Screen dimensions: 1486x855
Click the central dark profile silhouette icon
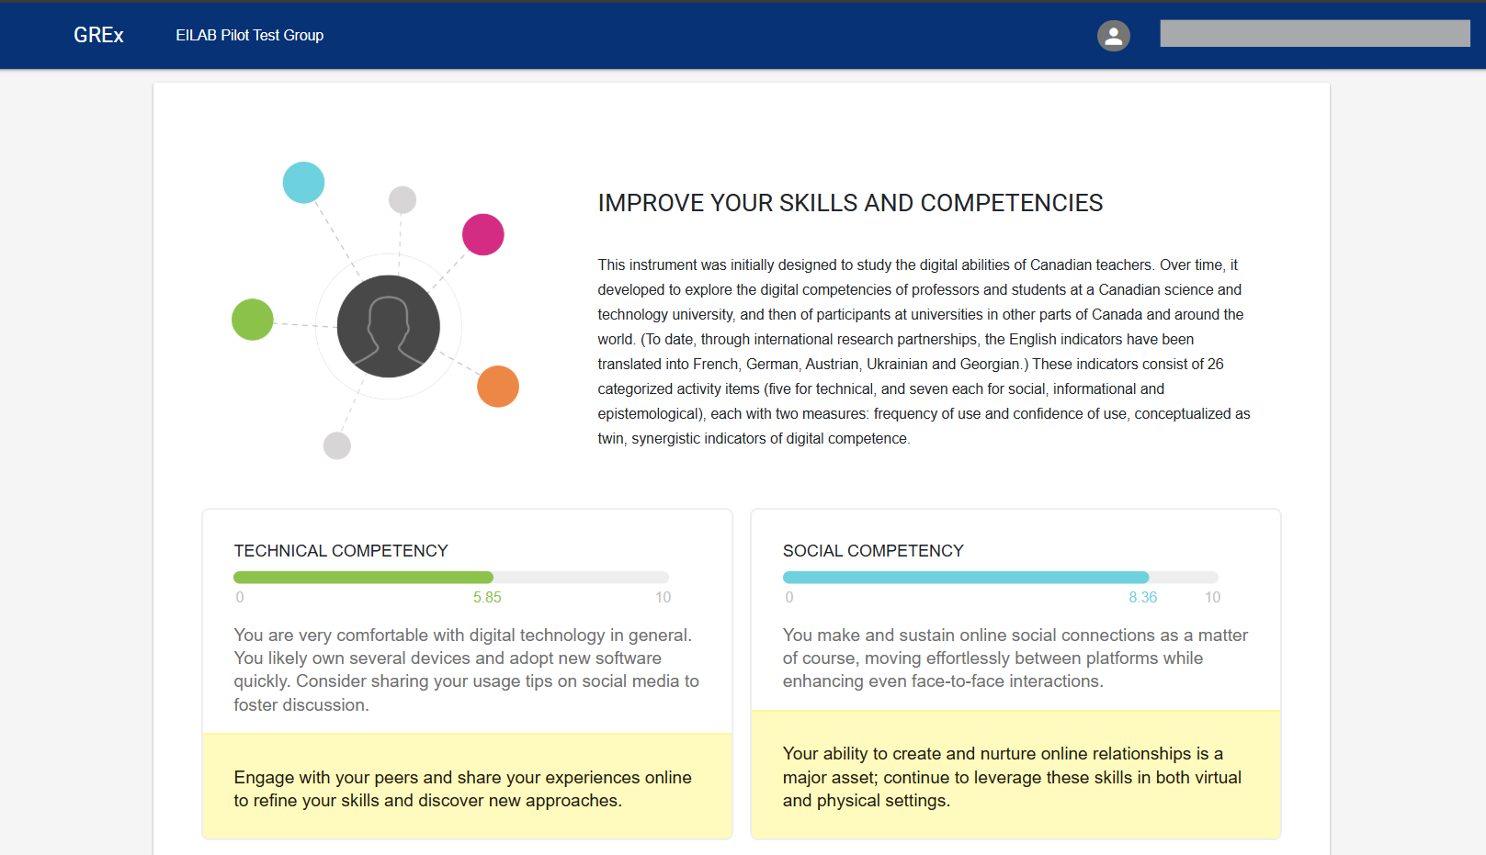click(x=388, y=326)
